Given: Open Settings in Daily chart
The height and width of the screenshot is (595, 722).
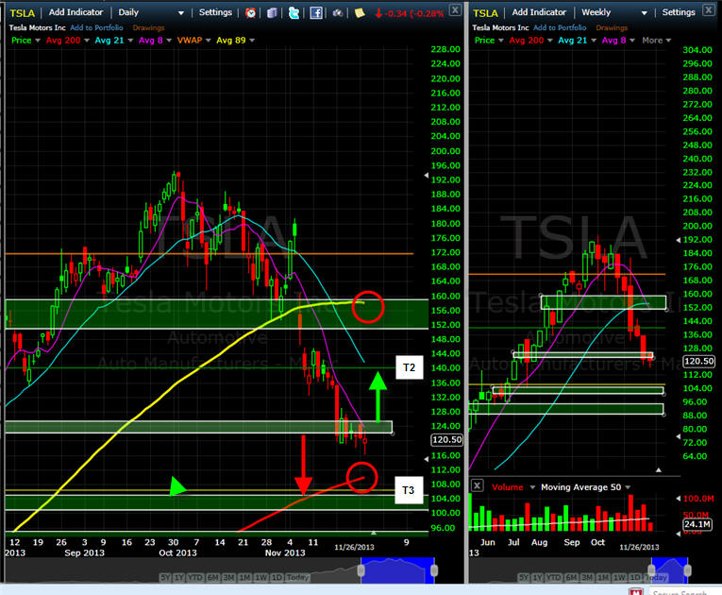Looking at the screenshot, I should pyautogui.click(x=215, y=12).
